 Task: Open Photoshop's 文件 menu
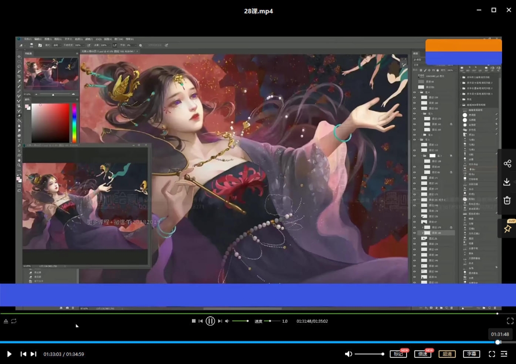tap(27, 39)
